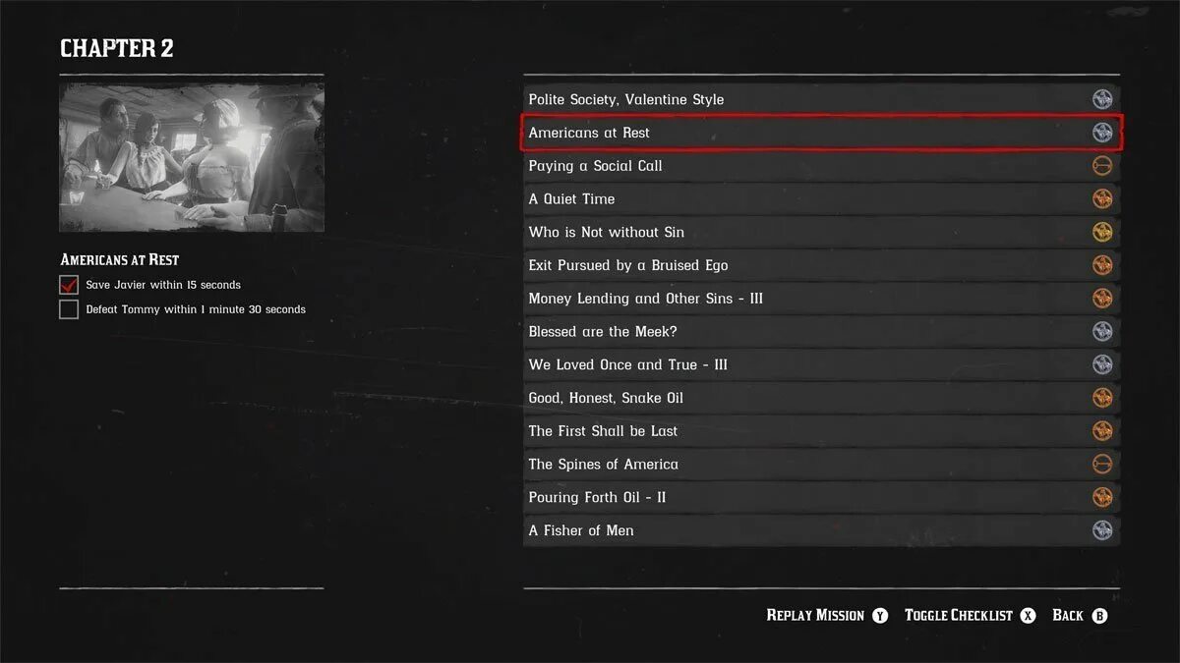This screenshot has width=1180, height=663.
Task: Click the silver medal beside A Fisher of Men
Action: [1102, 530]
